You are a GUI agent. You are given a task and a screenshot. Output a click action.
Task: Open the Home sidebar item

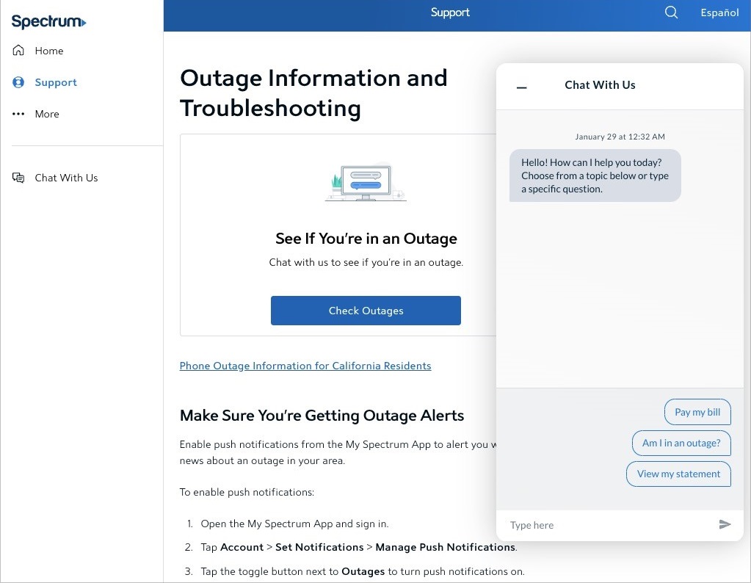(x=49, y=51)
